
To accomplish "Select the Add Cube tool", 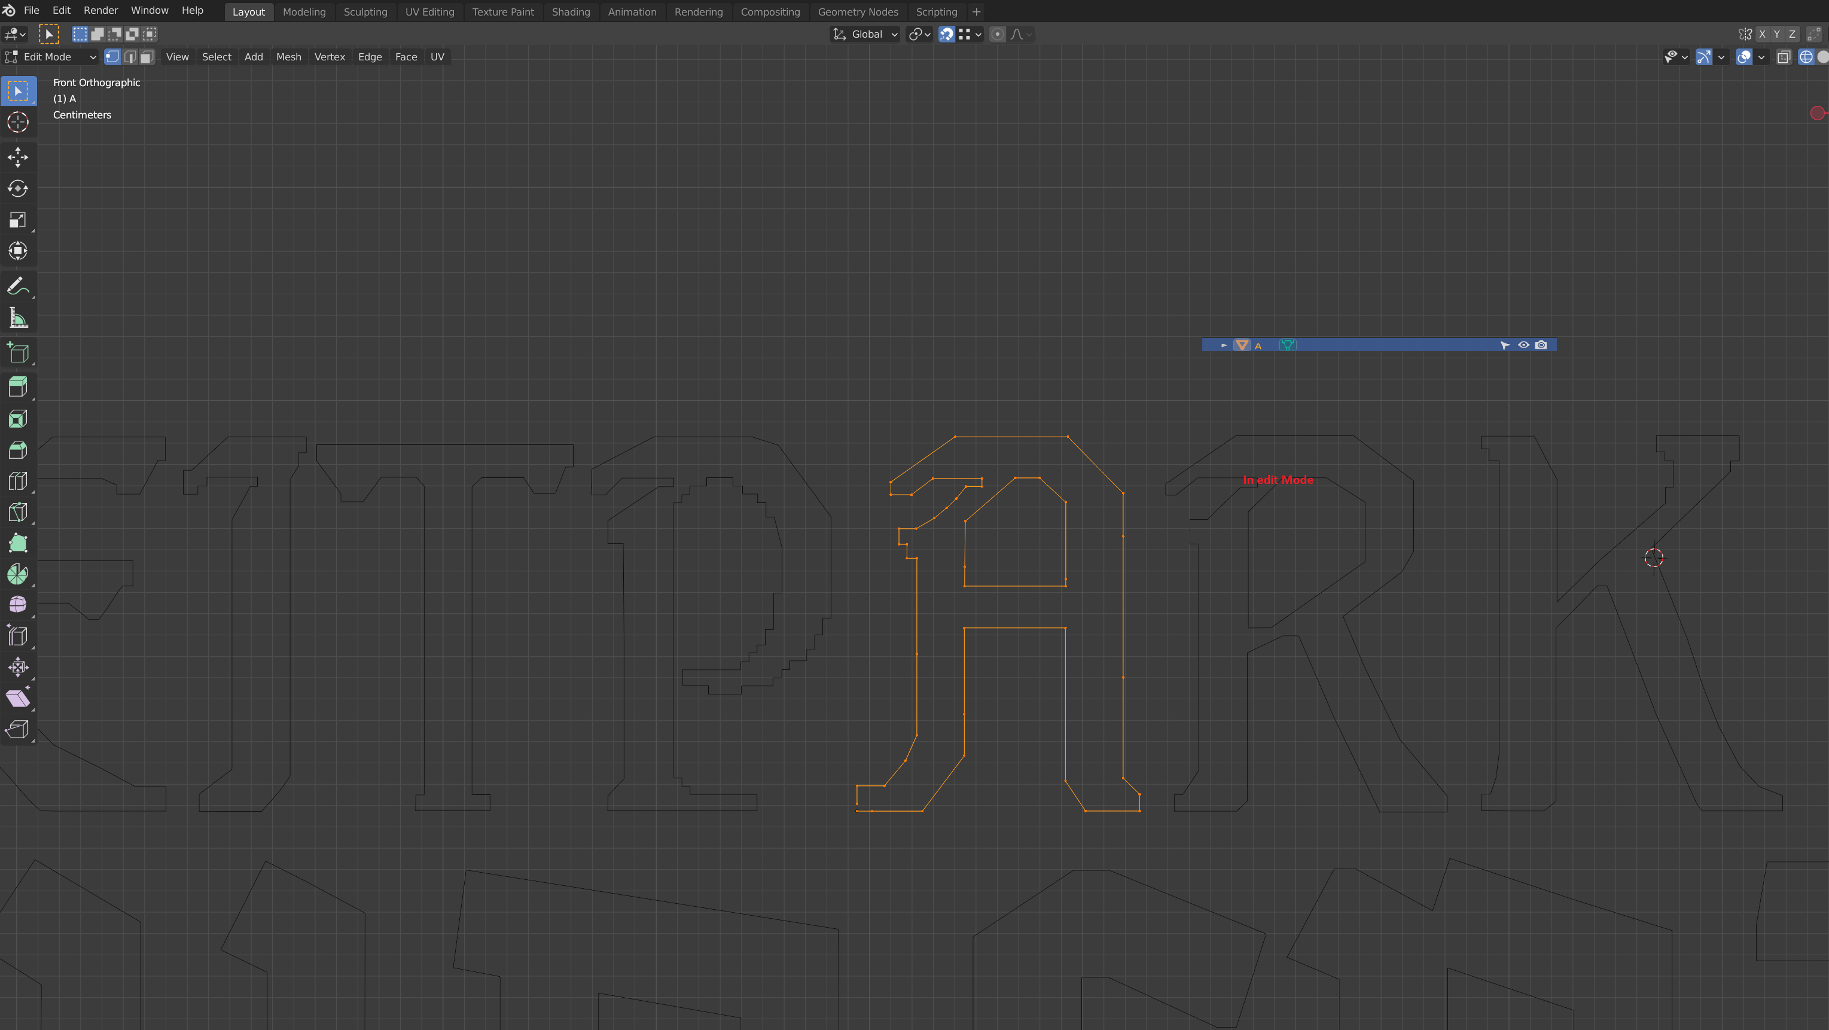I will coord(18,353).
